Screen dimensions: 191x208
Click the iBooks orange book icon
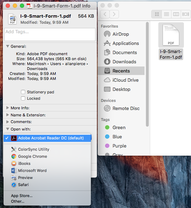pos(14,163)
